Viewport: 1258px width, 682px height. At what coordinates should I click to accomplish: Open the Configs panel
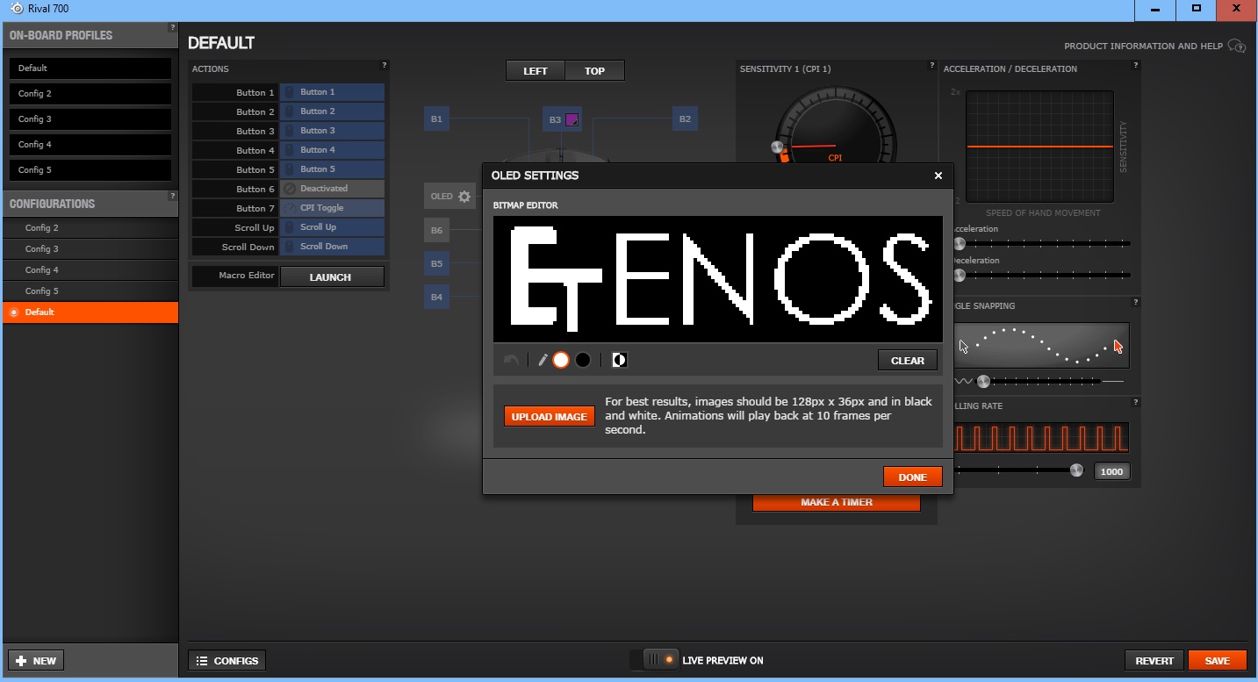tap(226, 661)
